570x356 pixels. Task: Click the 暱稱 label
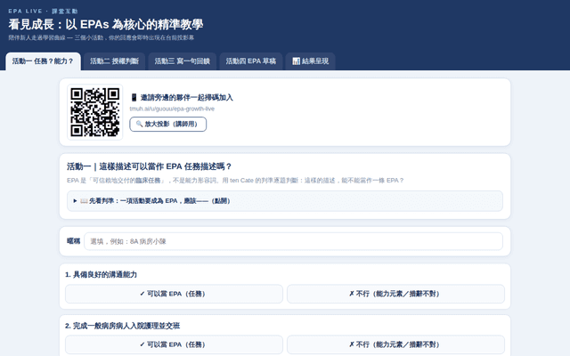73,241
